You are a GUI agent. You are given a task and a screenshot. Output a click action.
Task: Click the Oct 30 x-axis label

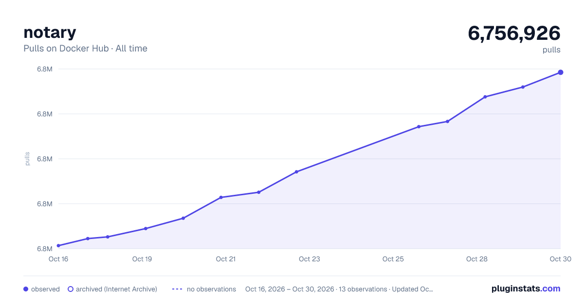point(560,259)
